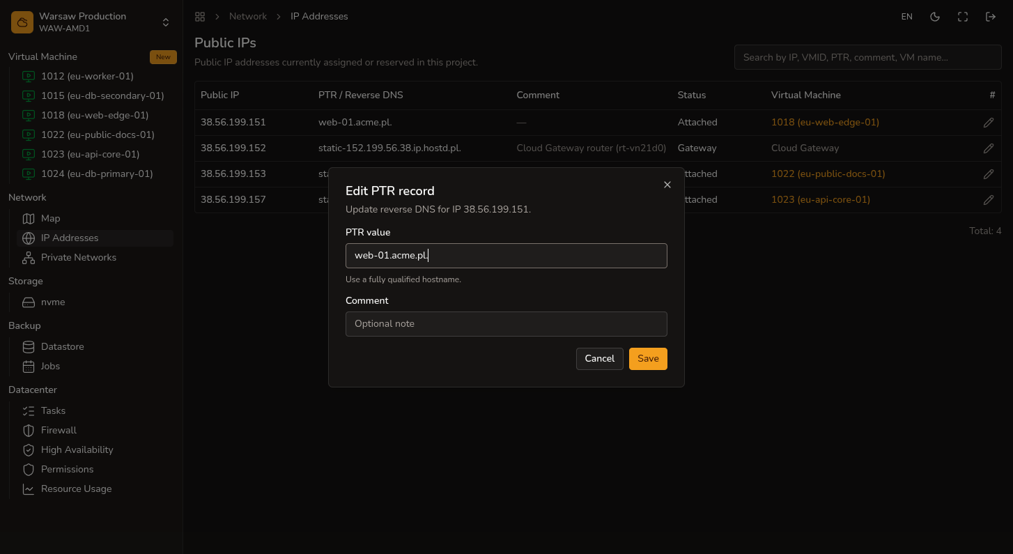Click the Firewall shield icon

(29, 430)
